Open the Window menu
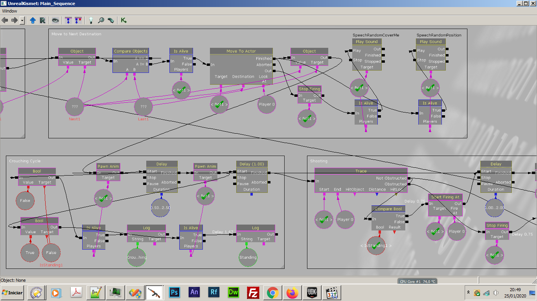Screen dimensions: 537x301 10,11
